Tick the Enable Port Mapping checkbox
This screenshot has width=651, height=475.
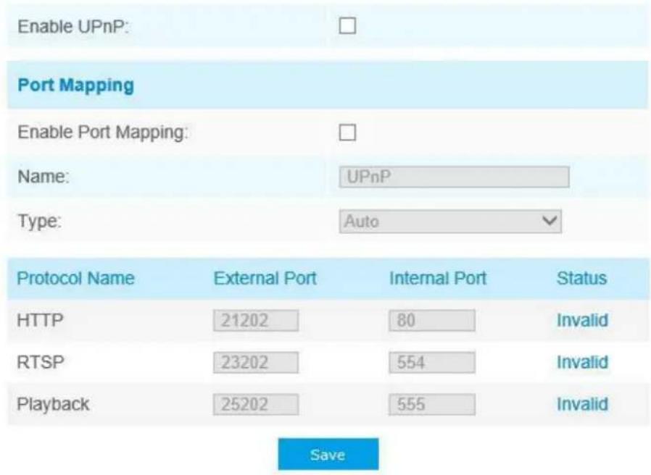(347, 133)
